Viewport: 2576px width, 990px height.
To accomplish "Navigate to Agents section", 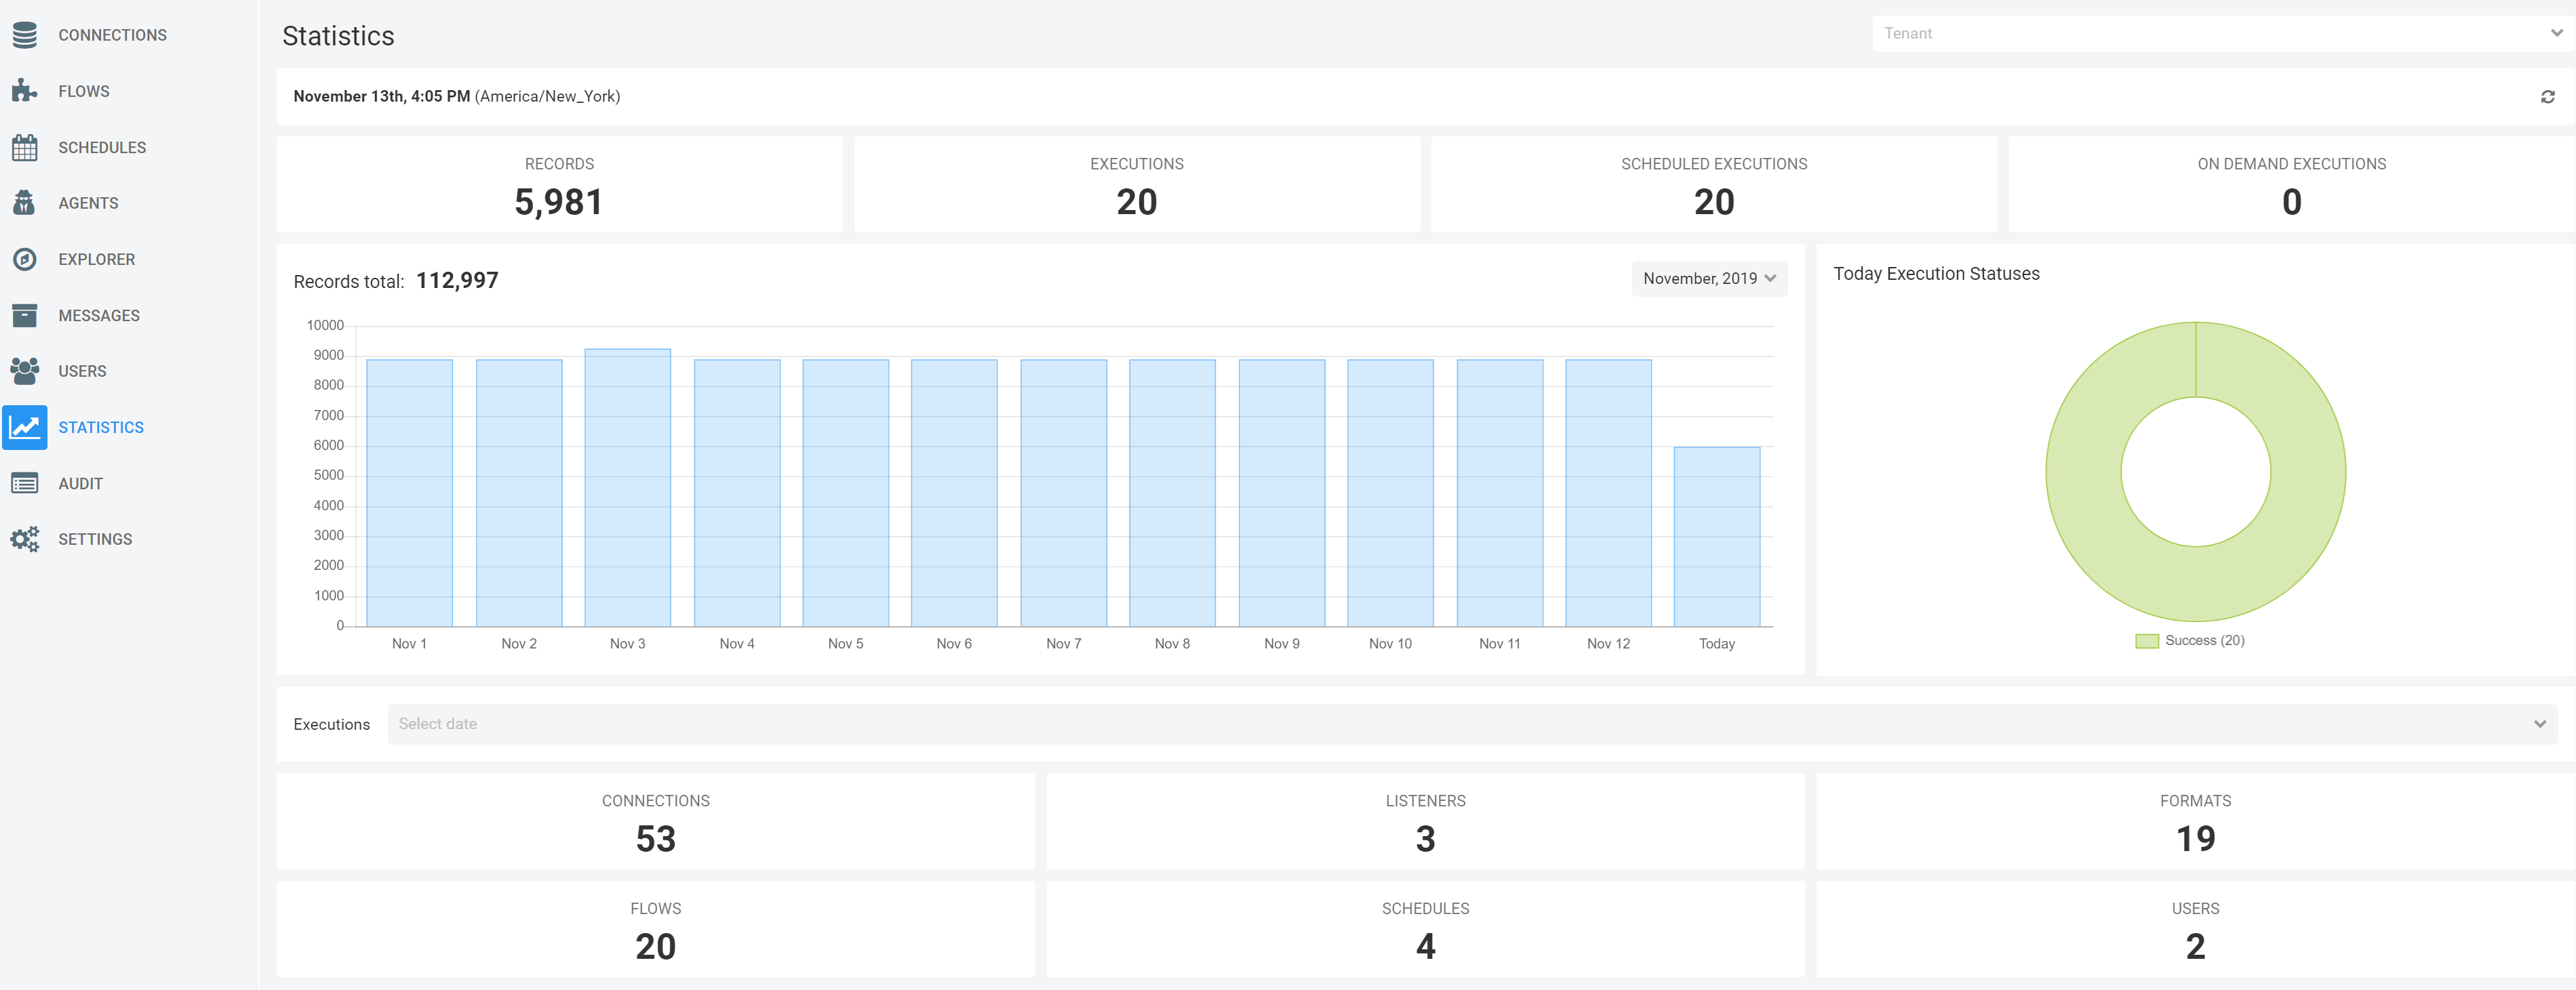I will [88, 203].
